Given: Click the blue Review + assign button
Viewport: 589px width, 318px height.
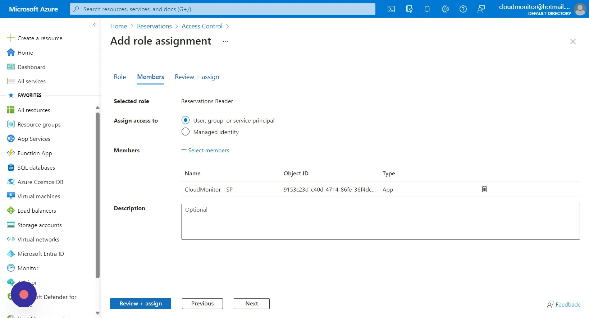Looking at the screenshot, I should coord(141,304).
